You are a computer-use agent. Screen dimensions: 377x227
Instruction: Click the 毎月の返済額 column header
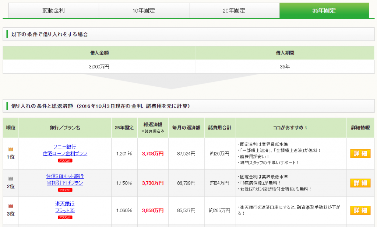pyautogui.click(x=186, y=128)
